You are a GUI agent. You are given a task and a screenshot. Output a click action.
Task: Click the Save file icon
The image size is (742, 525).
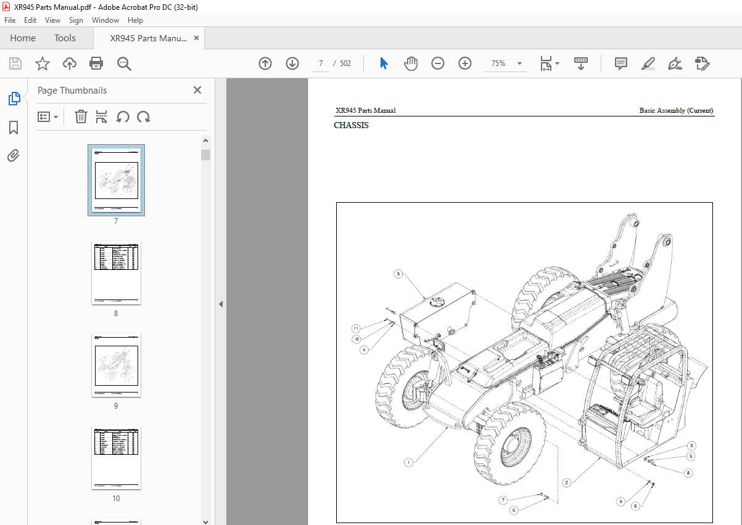[15, 63]
